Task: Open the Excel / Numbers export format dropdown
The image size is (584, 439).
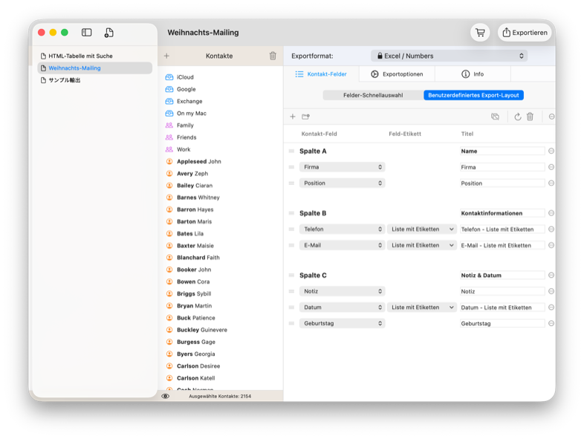Action: tap(449, 56)
